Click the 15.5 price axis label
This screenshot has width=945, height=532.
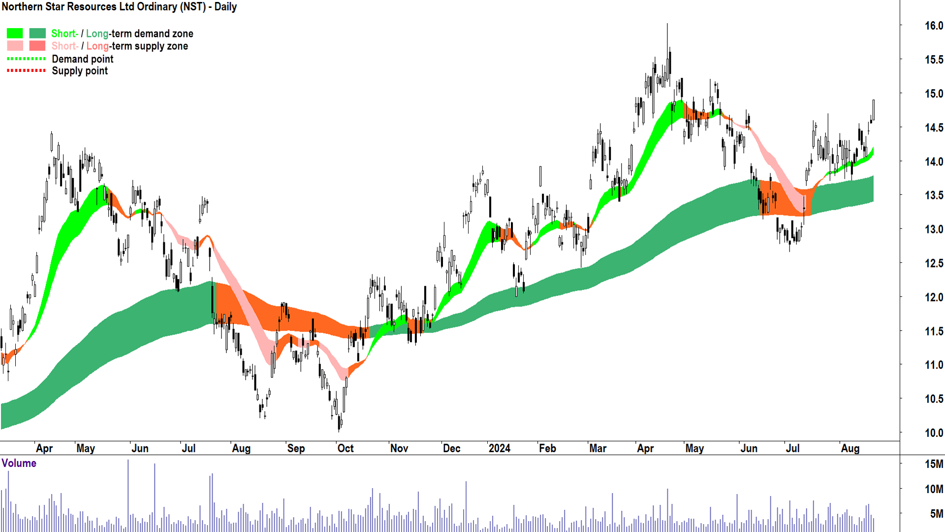[x=934, y=60]
